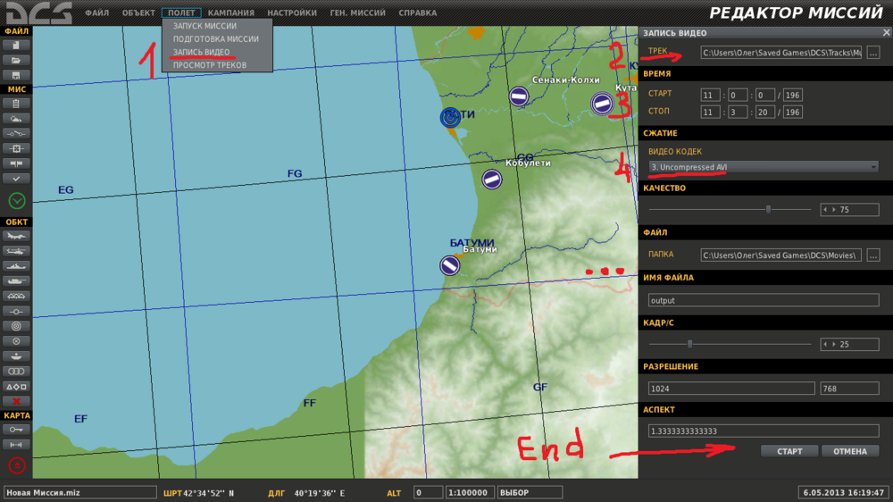The width and height of the screenshot is (893, 502).
Task: Click the checkmark mission options icon
Action: click(x=16, y=179)
